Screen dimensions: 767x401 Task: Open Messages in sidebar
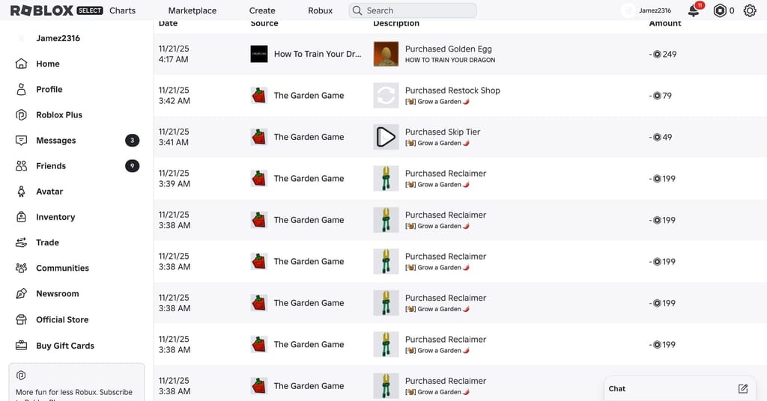tap(55, 140)
